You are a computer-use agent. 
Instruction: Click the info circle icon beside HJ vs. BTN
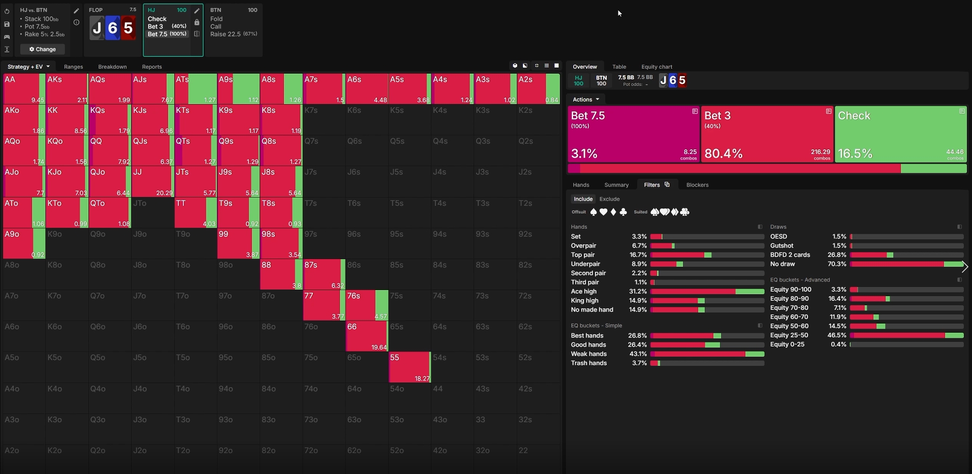coord(76,22)
